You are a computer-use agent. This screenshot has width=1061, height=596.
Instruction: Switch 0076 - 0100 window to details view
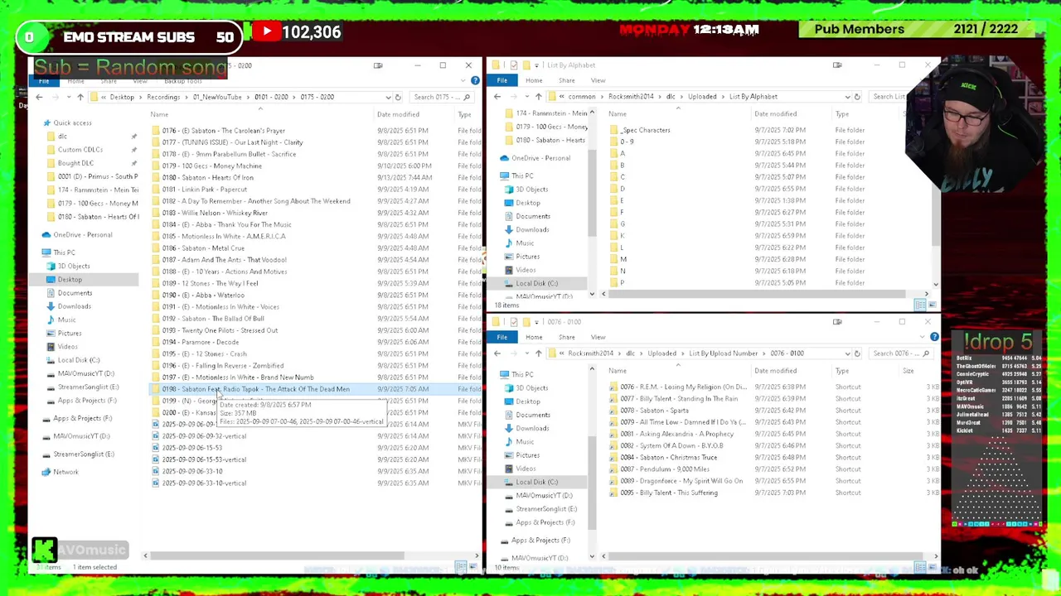pyautogui.click(x=920, y=567)
